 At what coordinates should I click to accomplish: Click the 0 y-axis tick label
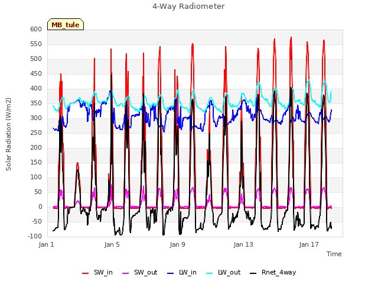(40, 206)
